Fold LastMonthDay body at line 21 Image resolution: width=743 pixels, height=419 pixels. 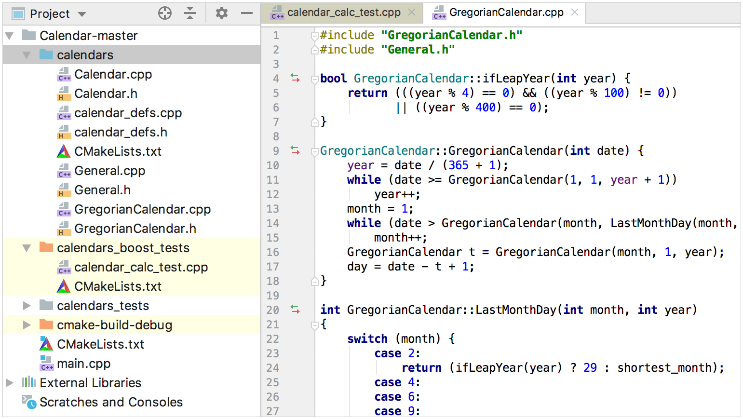click(x=314, y=324)
